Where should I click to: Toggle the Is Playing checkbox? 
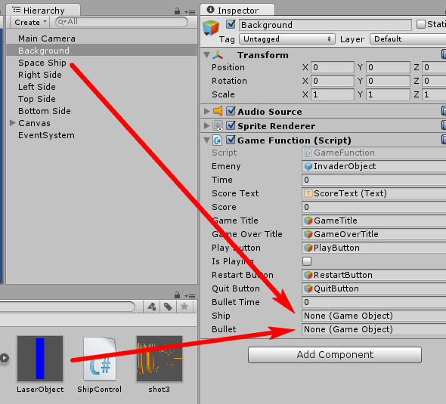pos(307,261)
